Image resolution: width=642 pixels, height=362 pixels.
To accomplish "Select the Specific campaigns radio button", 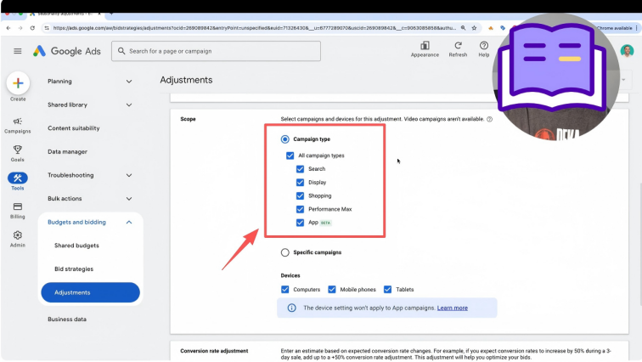I will (285, 252).
